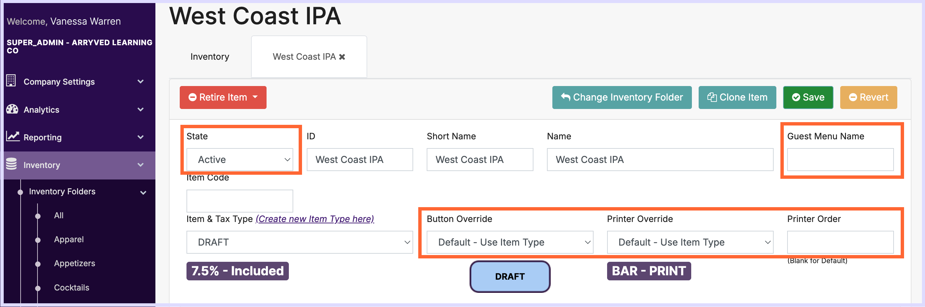
Task: Click the Welcome, Vanessa Warren text
Action: (x=64, y=22)
